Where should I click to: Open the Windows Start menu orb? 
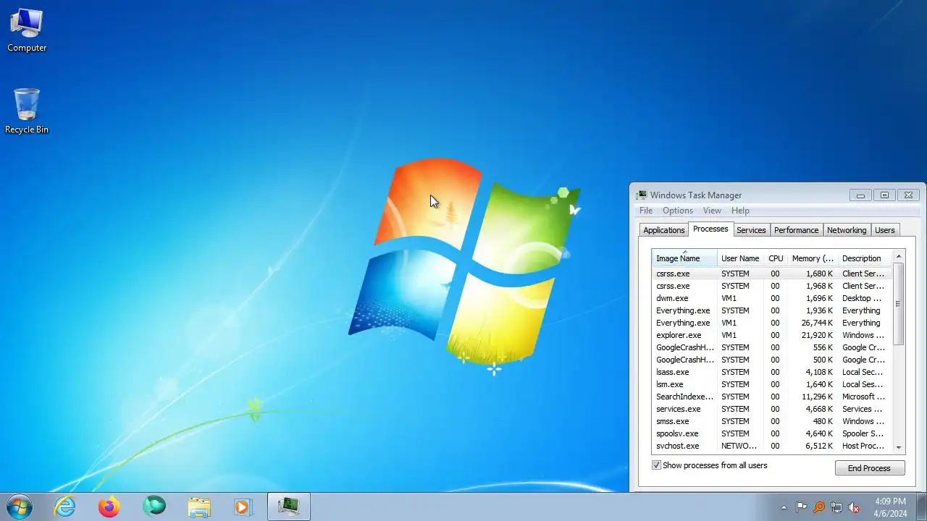[19, 507]
